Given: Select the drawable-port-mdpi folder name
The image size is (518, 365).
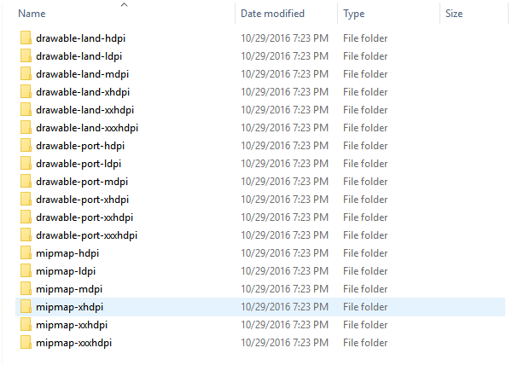Looking at the screenshot, I should coord(81,182).
